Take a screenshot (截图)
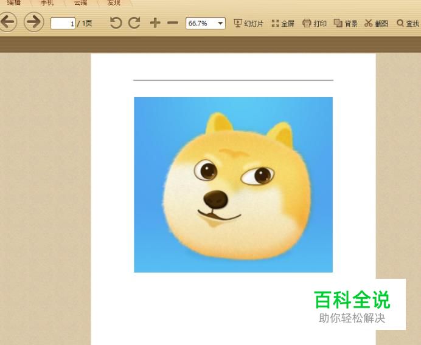Viewport: 421px width, 345px height. tap(376, 24)
